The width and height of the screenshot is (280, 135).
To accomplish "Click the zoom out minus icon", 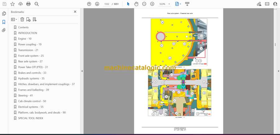I will 144,4.
